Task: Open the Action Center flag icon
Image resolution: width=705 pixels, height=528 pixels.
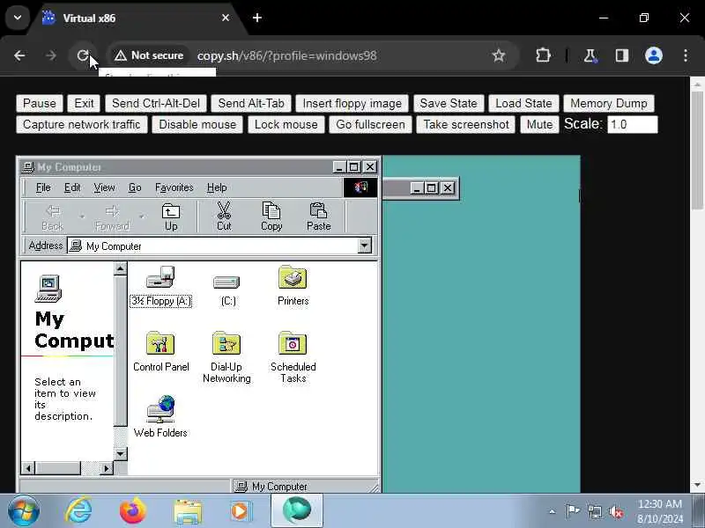Action: tap(572, 511)
